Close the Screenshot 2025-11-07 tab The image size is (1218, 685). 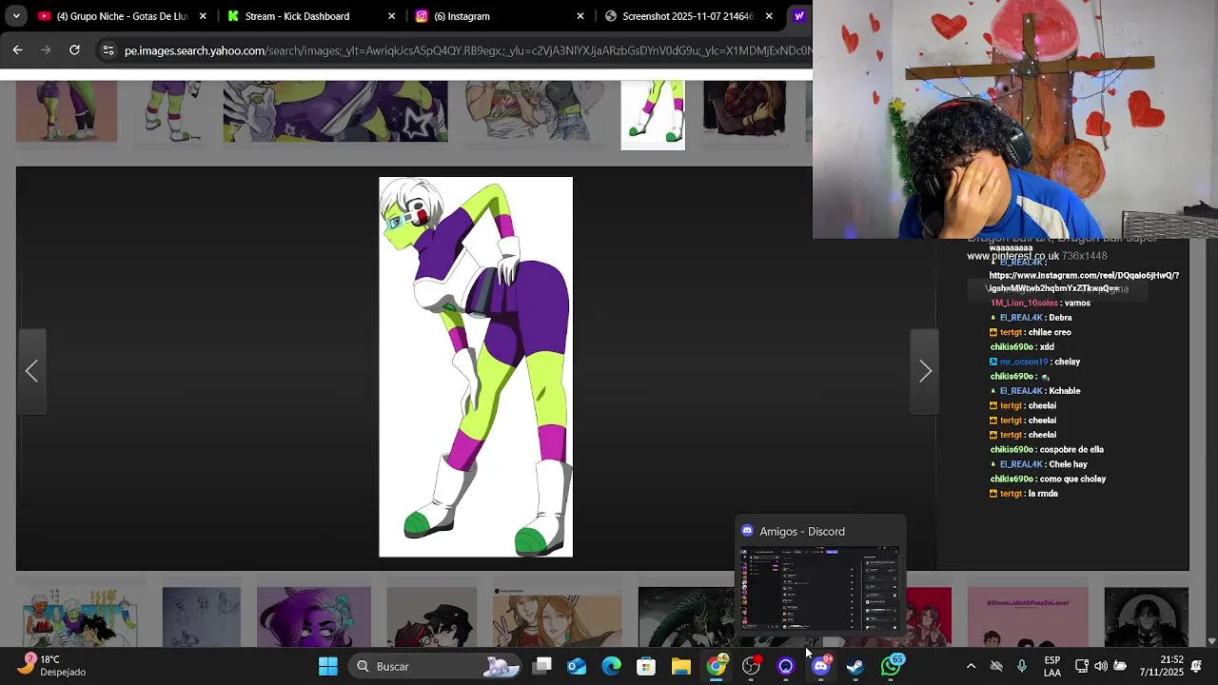pos(769,16)
